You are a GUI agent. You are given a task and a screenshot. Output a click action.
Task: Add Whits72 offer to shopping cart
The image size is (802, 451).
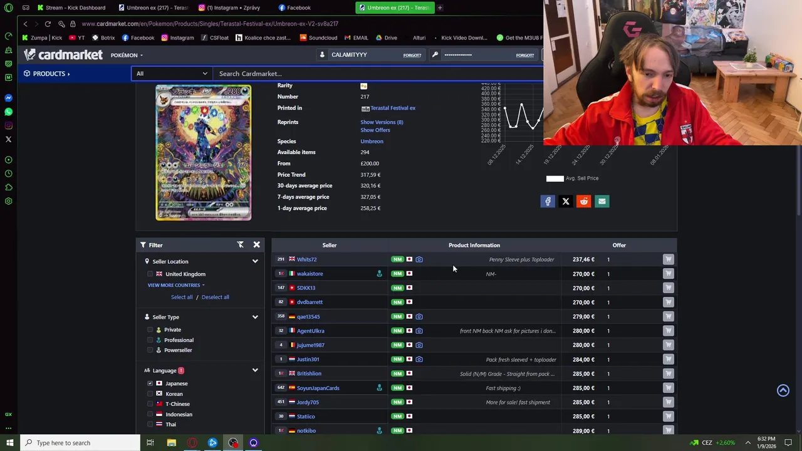668,259
